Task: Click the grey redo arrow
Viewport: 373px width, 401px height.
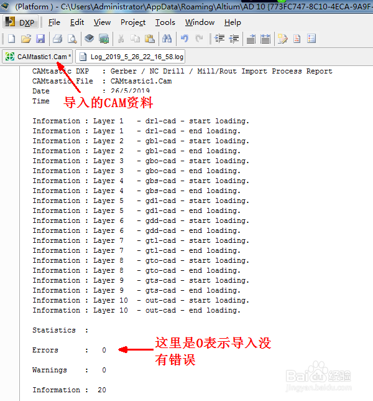Action: (199, 39)
